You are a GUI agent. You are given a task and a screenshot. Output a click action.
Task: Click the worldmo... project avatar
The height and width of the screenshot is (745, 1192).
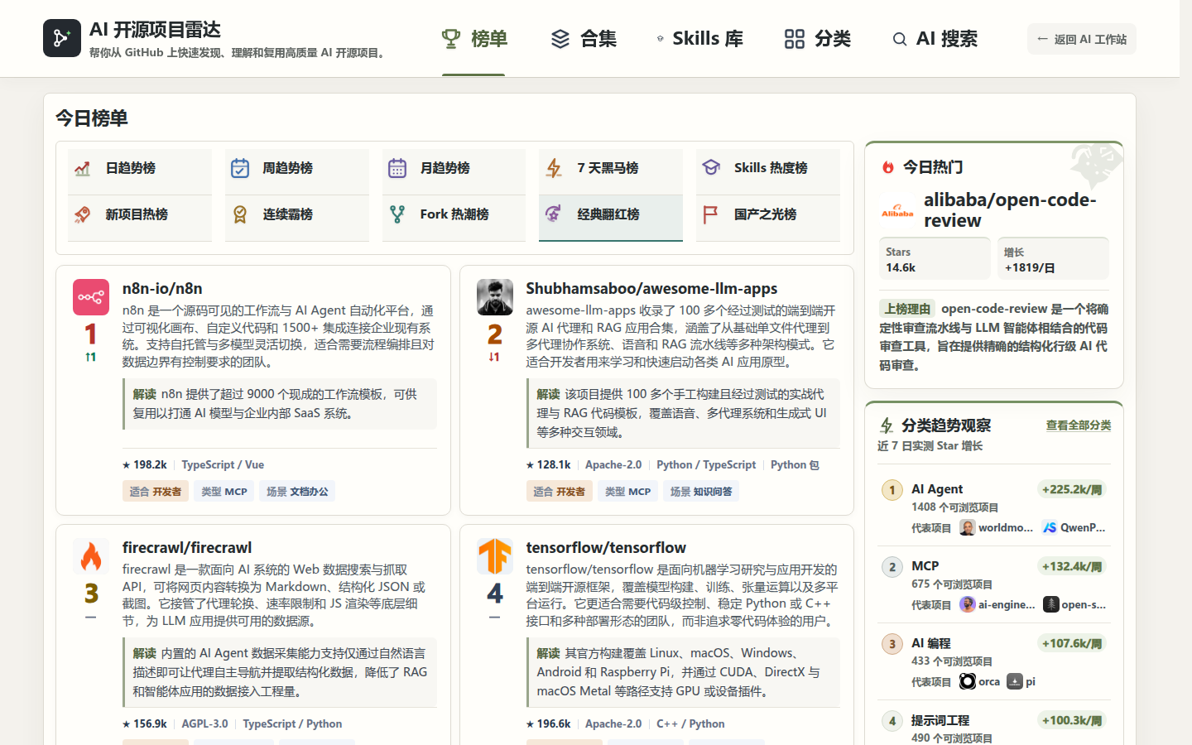click(x=967, y=527)
